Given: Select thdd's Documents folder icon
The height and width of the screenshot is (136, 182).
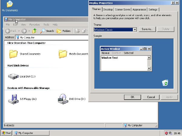Looking at the screenshot, I should coord(63,54).
